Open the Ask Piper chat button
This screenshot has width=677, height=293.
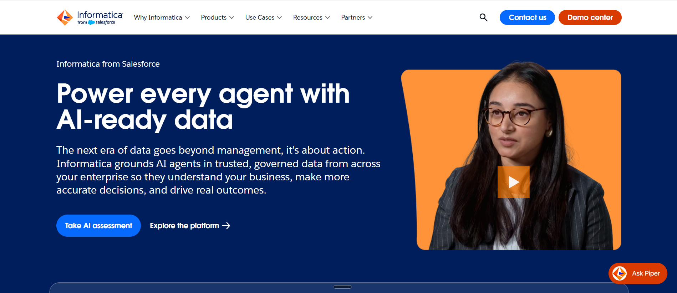tap(638, 273)
